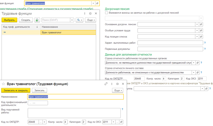Click Создать in the Трудовые функции window
Screen dimensions: 213x126
[26, 20]
